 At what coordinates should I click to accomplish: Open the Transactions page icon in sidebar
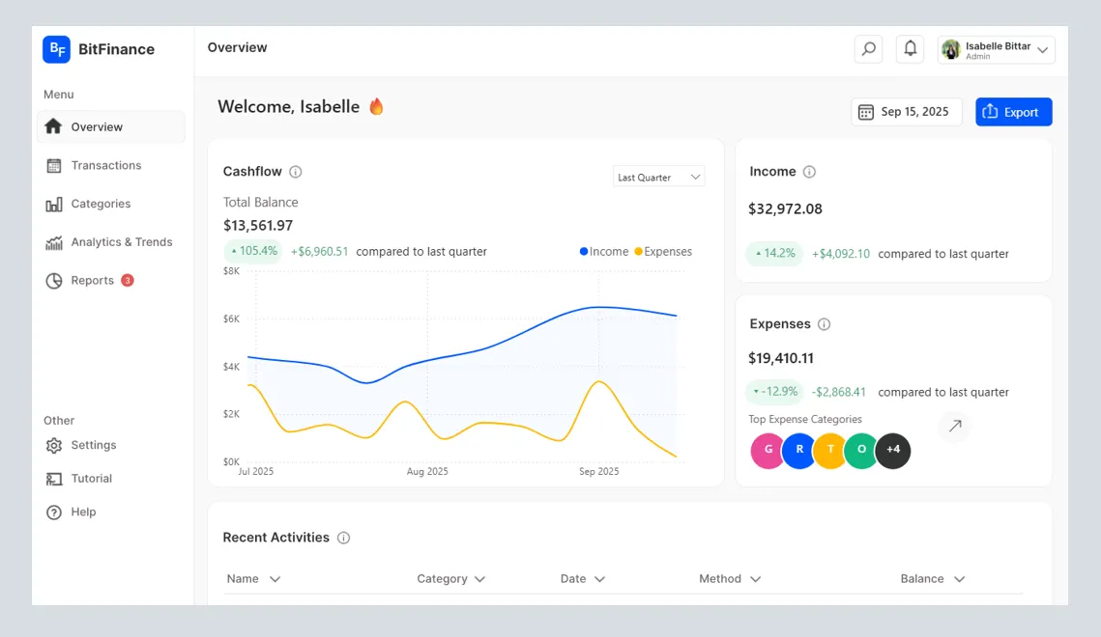tap(53, 165)
